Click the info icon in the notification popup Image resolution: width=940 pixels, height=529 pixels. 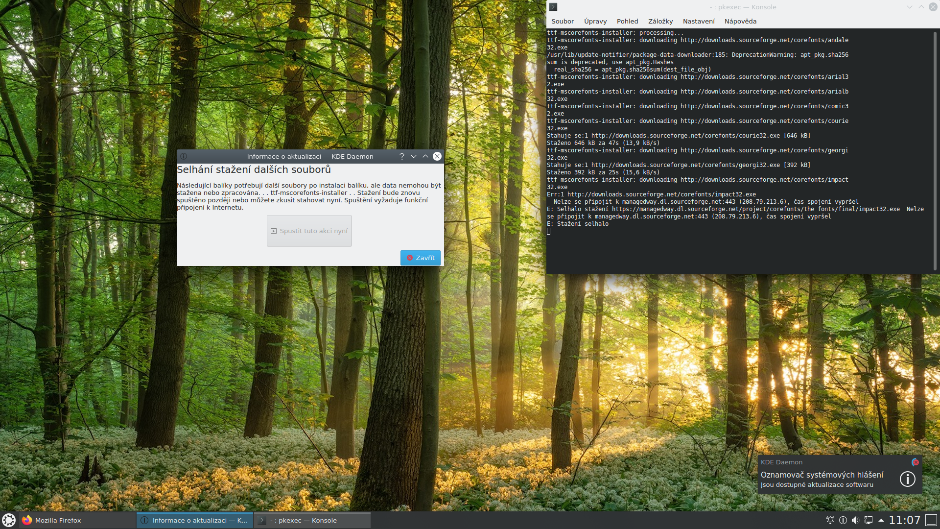pos(908,479)
